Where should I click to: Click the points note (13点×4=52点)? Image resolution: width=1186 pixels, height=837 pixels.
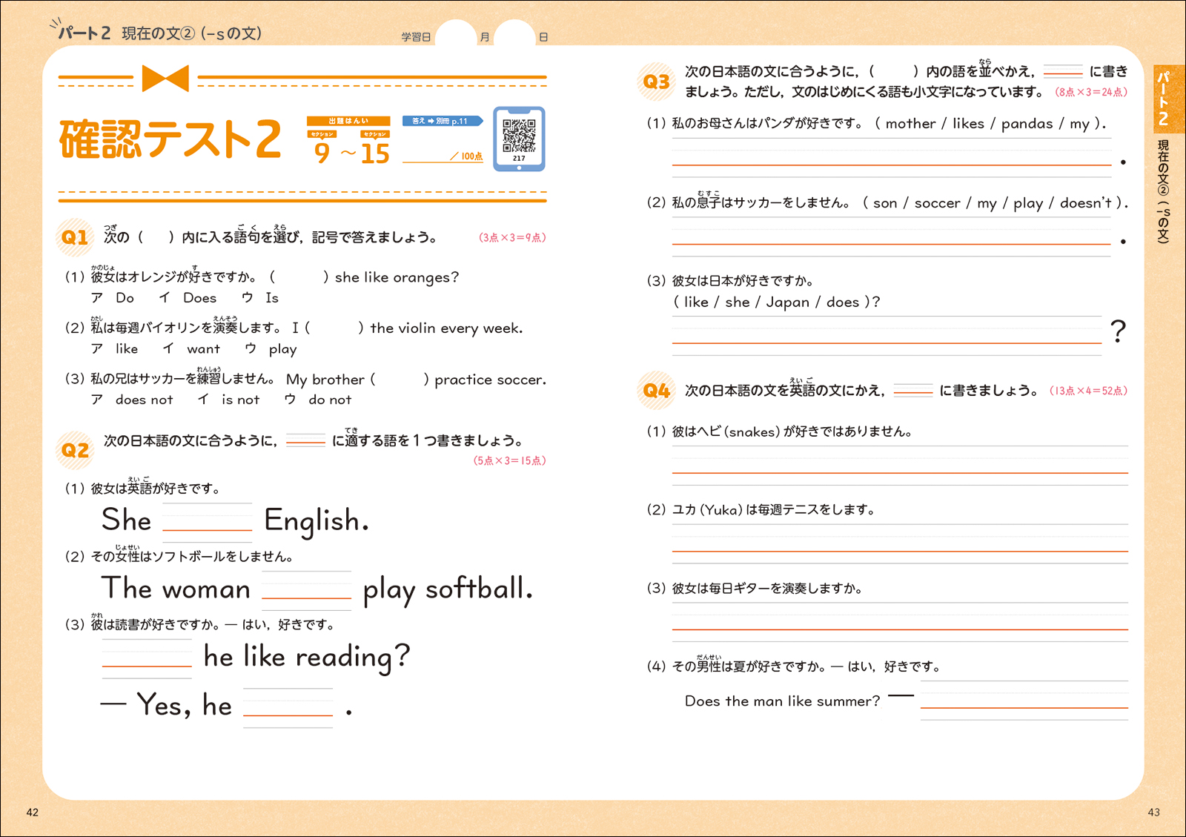[x=1088, y=391]
